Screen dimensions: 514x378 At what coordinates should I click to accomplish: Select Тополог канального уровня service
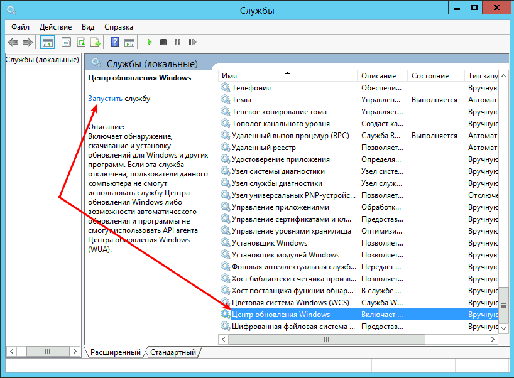pyautogui.click(x=359, y=124)
